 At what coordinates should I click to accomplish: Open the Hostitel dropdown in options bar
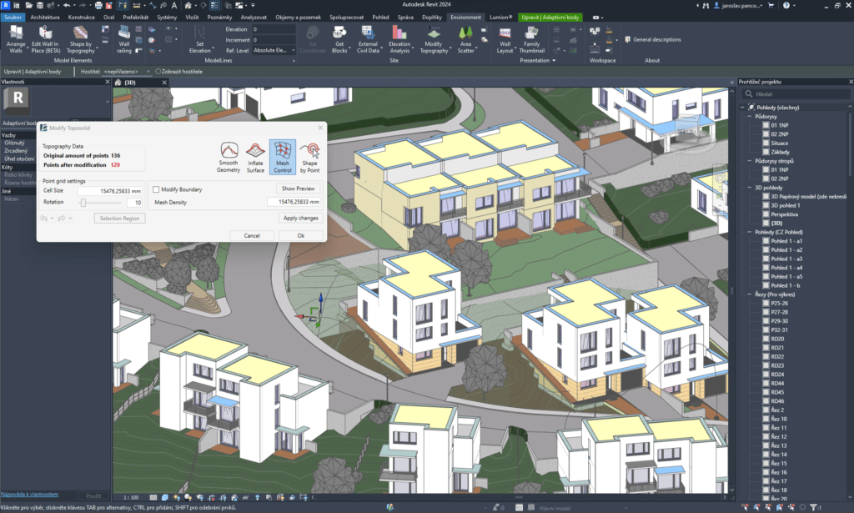[x=127, y=72]
